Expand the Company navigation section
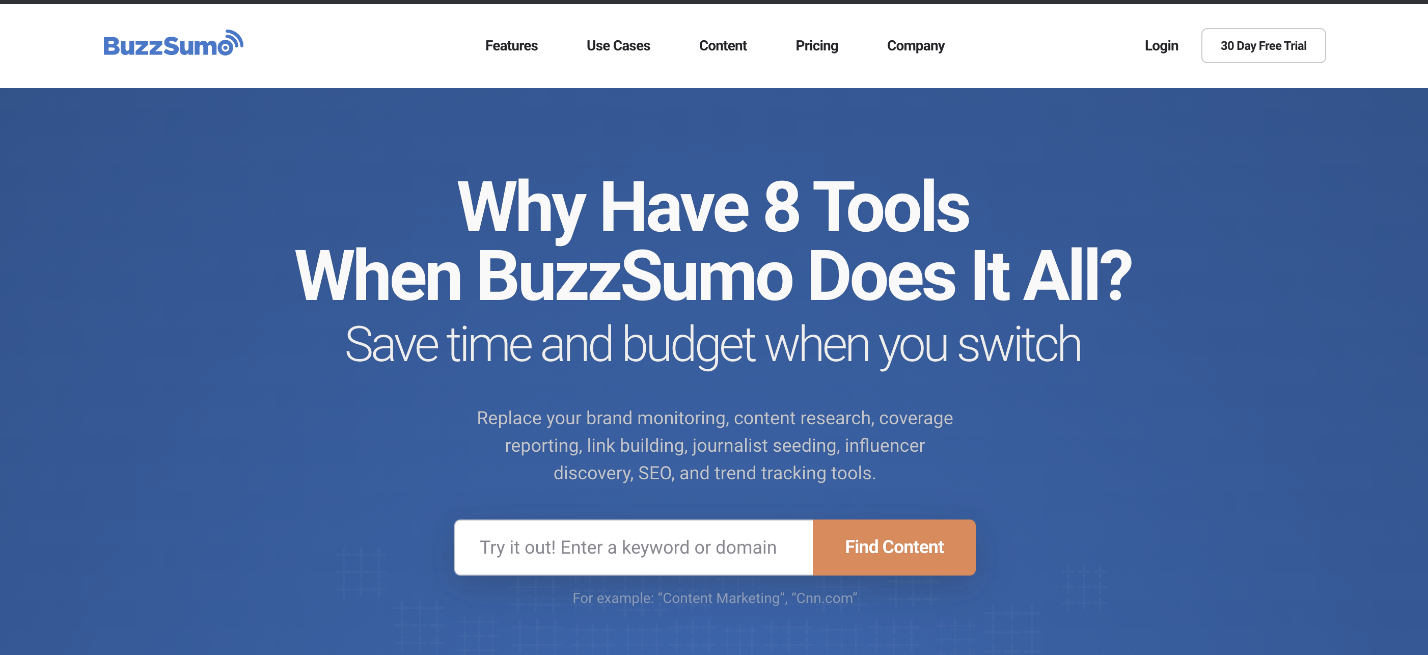This screenshot has width=1428, height=655. coord(916,45)
